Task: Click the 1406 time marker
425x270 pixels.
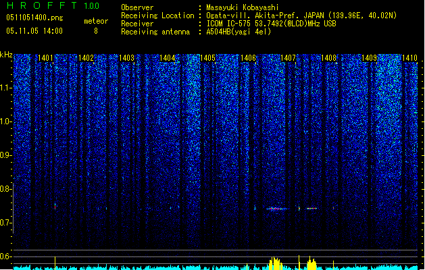Action: click(248, 58)
